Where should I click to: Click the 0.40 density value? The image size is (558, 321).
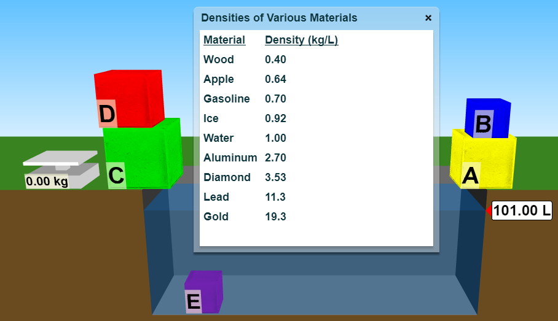275,60
